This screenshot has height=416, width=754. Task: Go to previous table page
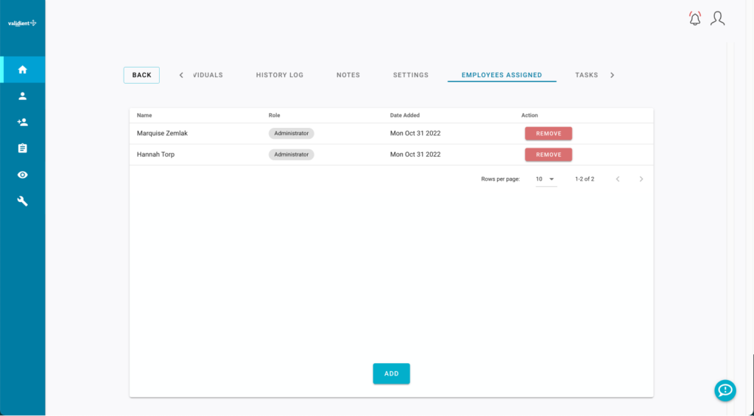(x=618, y=179)
